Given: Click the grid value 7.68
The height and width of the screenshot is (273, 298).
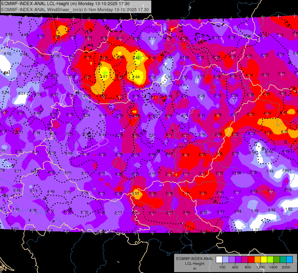Looking at the screenshot, I should click(x=119, y=116).
